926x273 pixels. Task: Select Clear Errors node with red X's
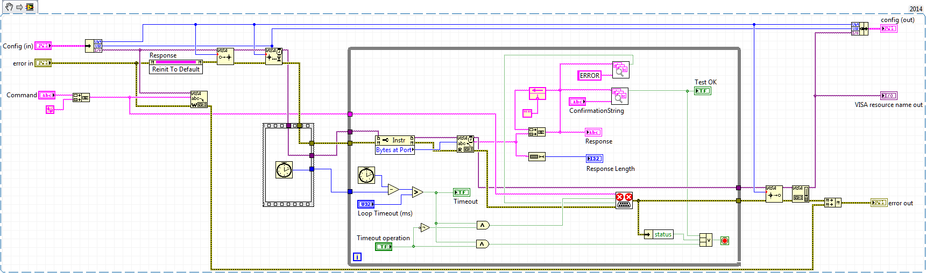point(624,200)
